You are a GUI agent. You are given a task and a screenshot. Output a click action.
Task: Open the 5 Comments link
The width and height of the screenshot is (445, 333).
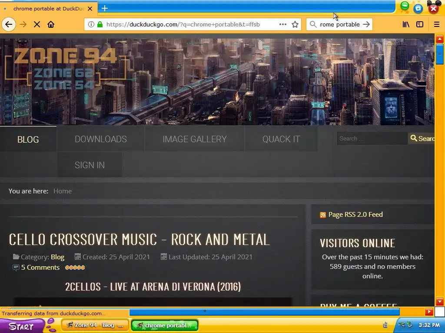click(40, 268)
